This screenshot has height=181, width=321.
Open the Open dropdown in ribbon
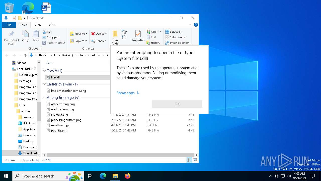tap(154, 32)
